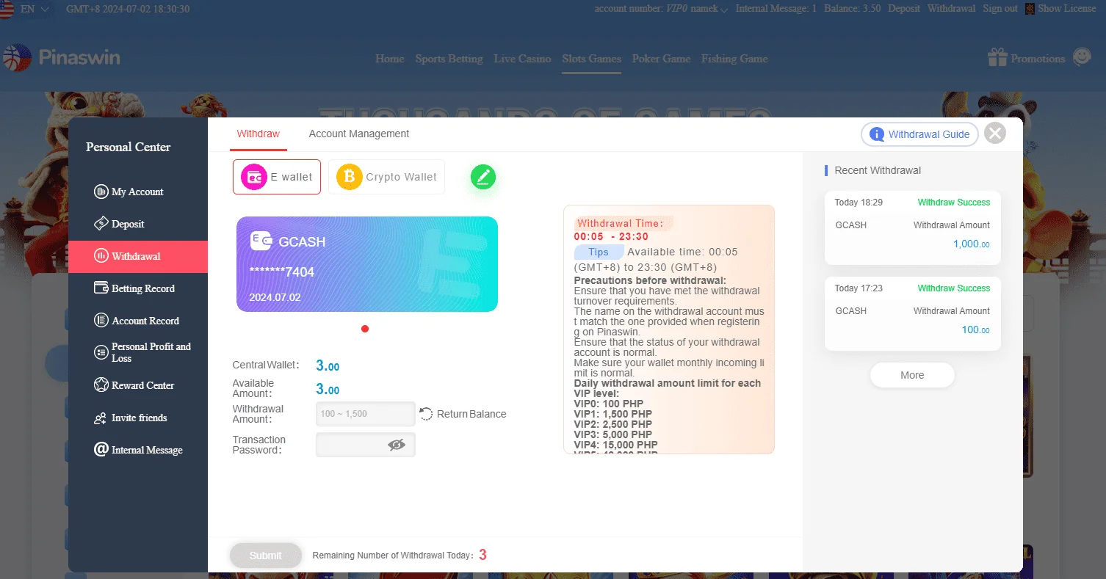The width and height of the screenshot is (1106, 579).
Task: Open Poker Game in the navigation
Action: tap(662, 59)
